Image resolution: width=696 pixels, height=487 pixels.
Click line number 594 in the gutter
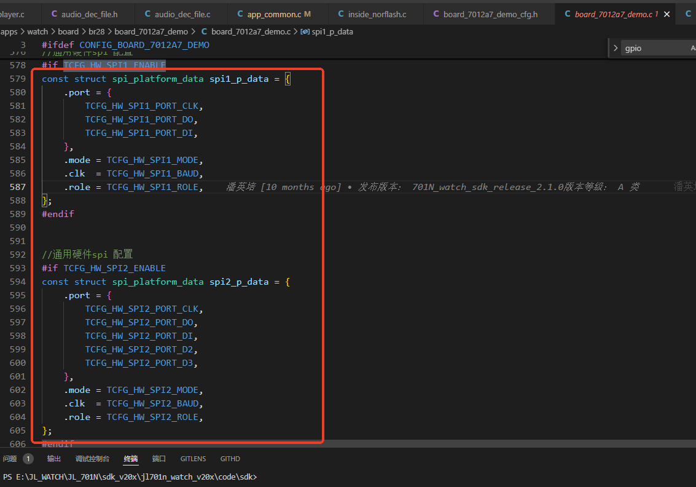coord(18,282)
